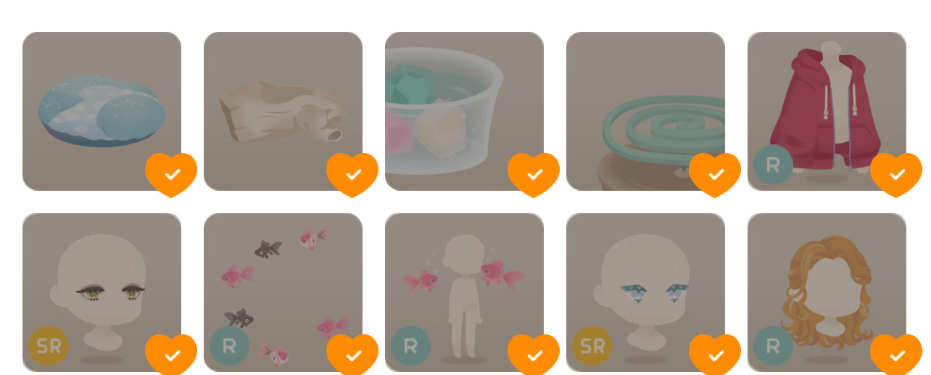
Task: Select the driftwood log item
Action: pos(283,111)
